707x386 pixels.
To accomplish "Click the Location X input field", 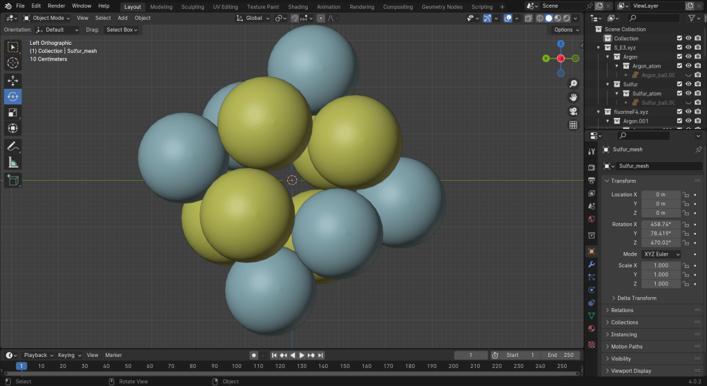I will [x=661, y=194].
